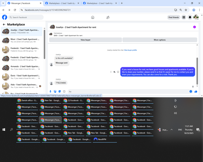Bookmark this page with the star
Viewport: 203px width, 162px height.
[x=186, y=10]
